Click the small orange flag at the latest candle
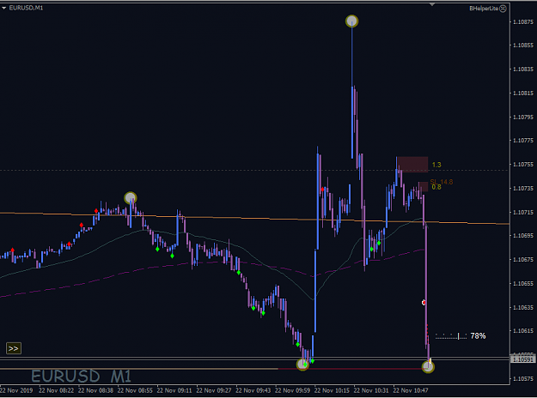Viewport: 537px width, 398px height. pos(430,361)
